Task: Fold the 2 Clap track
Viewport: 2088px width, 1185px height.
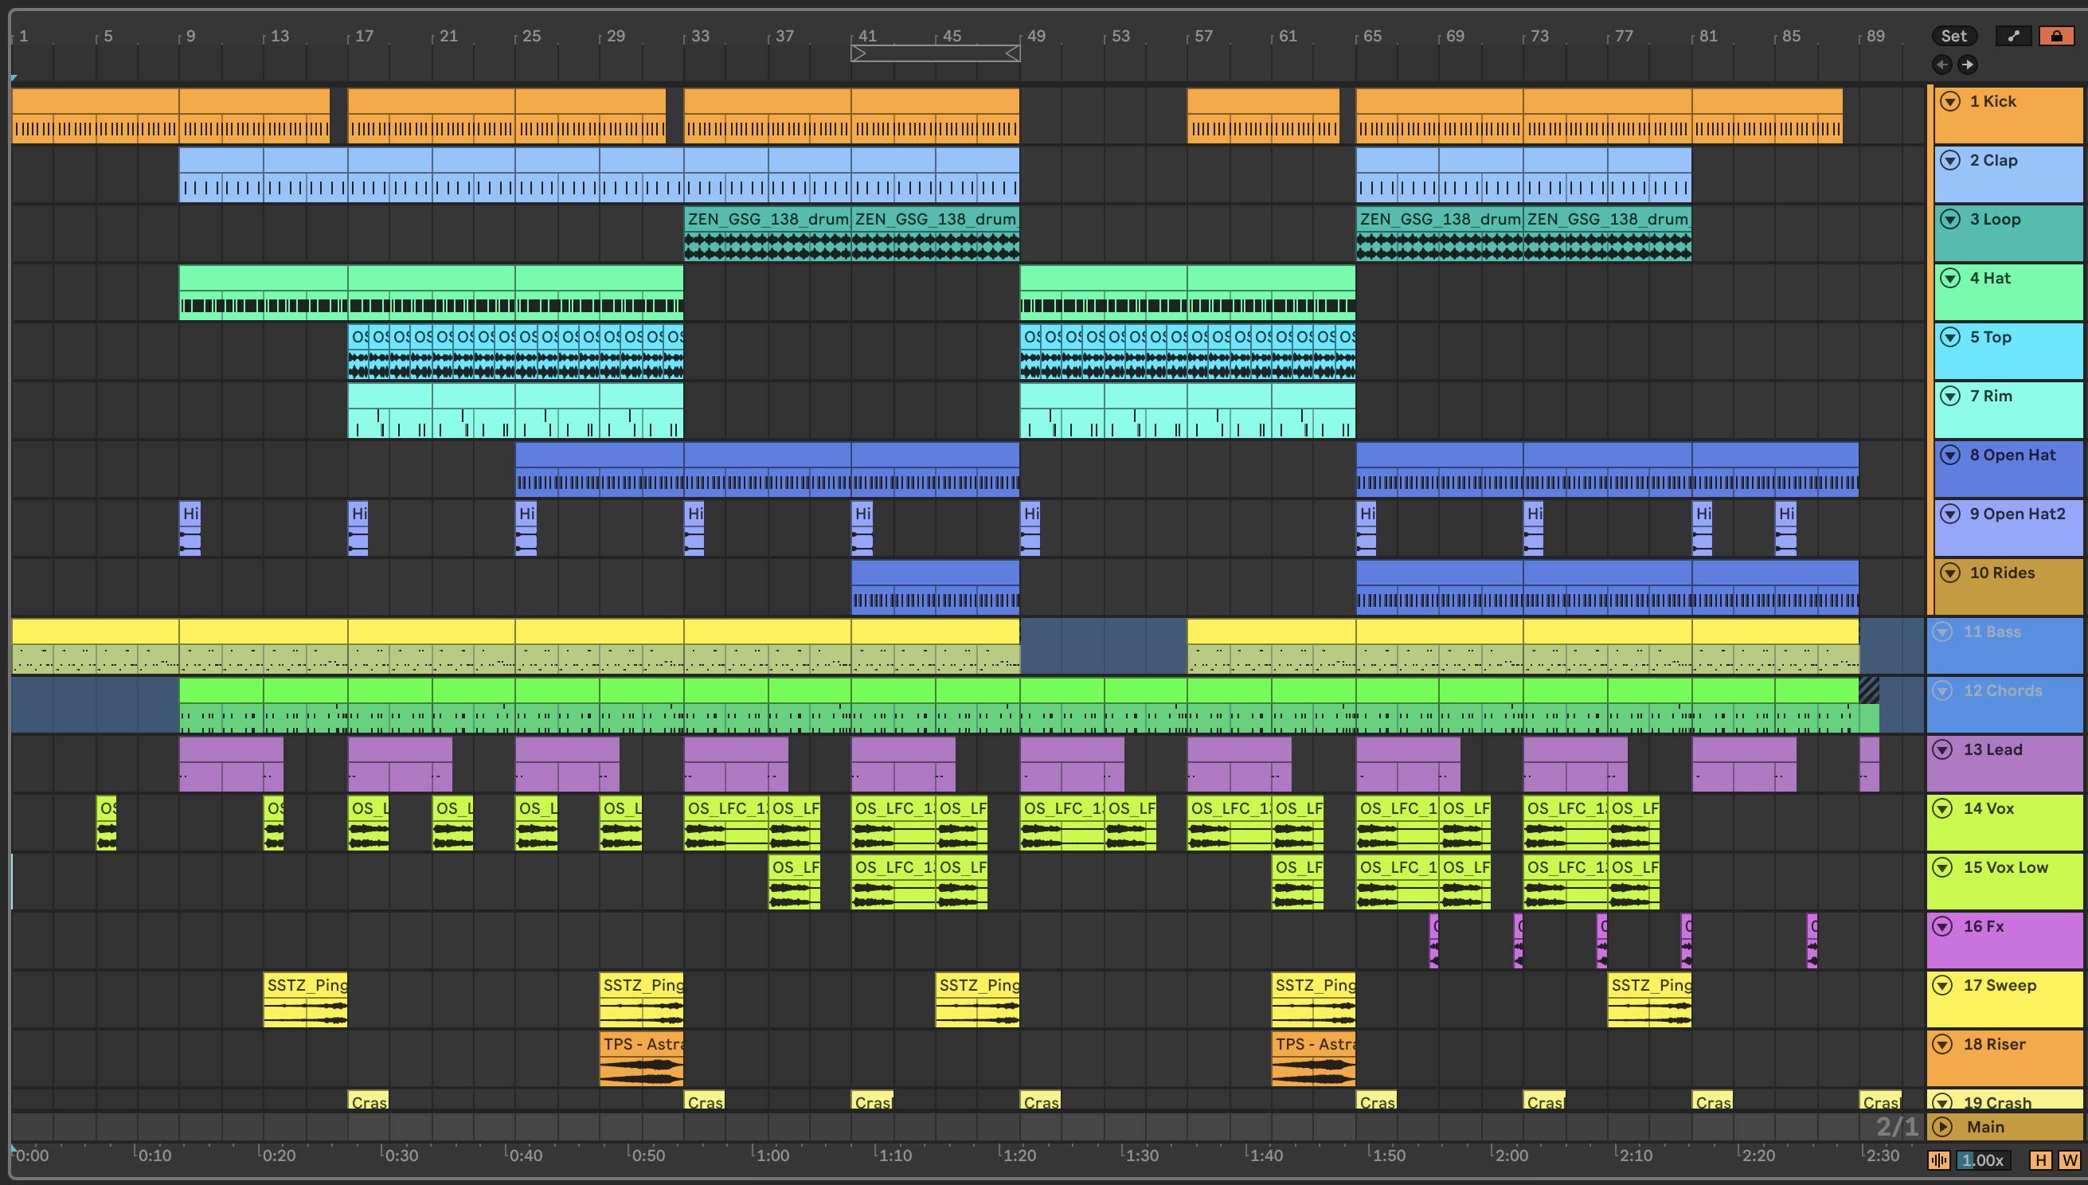Action: 1949,159
